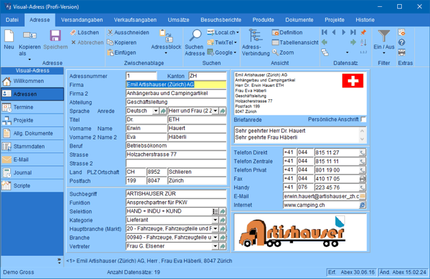Switch to the Versandangaben tab
This screenshot has width=430, height=279.
tap(81, 20)
